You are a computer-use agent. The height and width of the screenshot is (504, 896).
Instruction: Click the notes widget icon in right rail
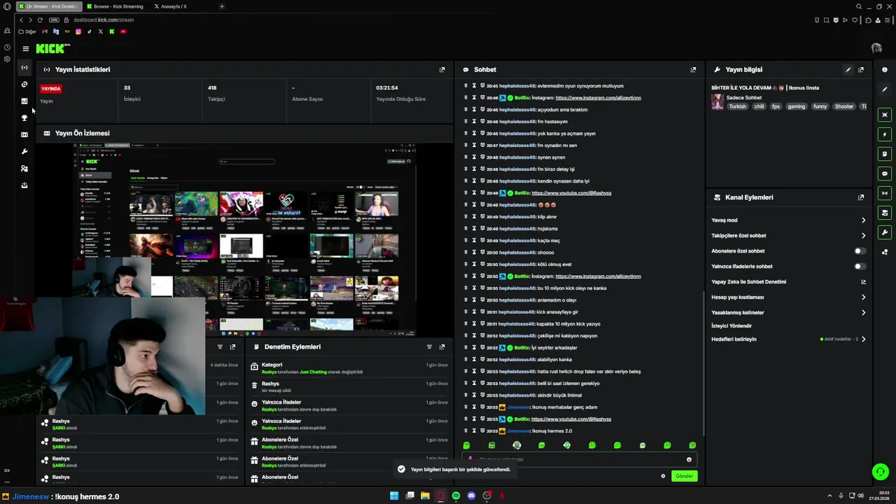885,154
